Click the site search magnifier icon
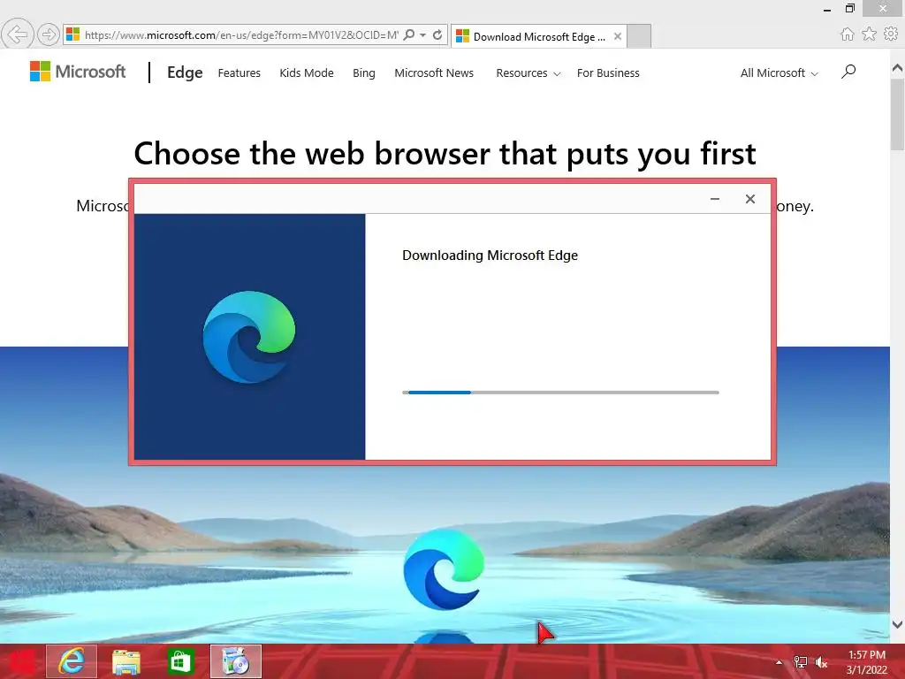The image size is (905, 679). [x=848, y=72]
